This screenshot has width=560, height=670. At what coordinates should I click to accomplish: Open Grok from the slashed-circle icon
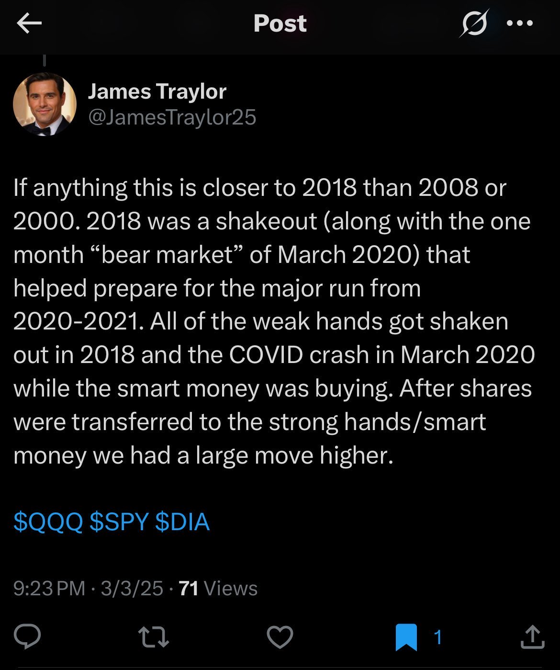(474, 23)
